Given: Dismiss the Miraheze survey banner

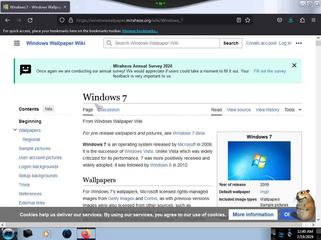Looking at the screenshot, I should [294, 65].
